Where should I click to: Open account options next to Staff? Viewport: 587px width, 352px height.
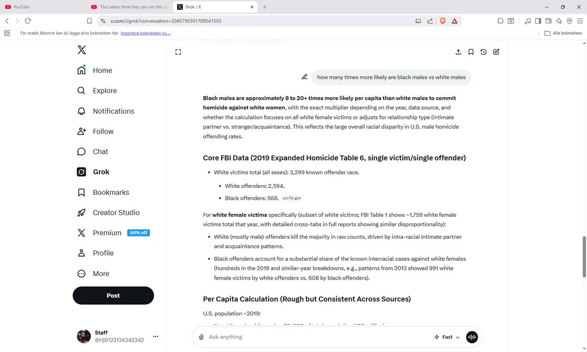click(x=156, y=336)
